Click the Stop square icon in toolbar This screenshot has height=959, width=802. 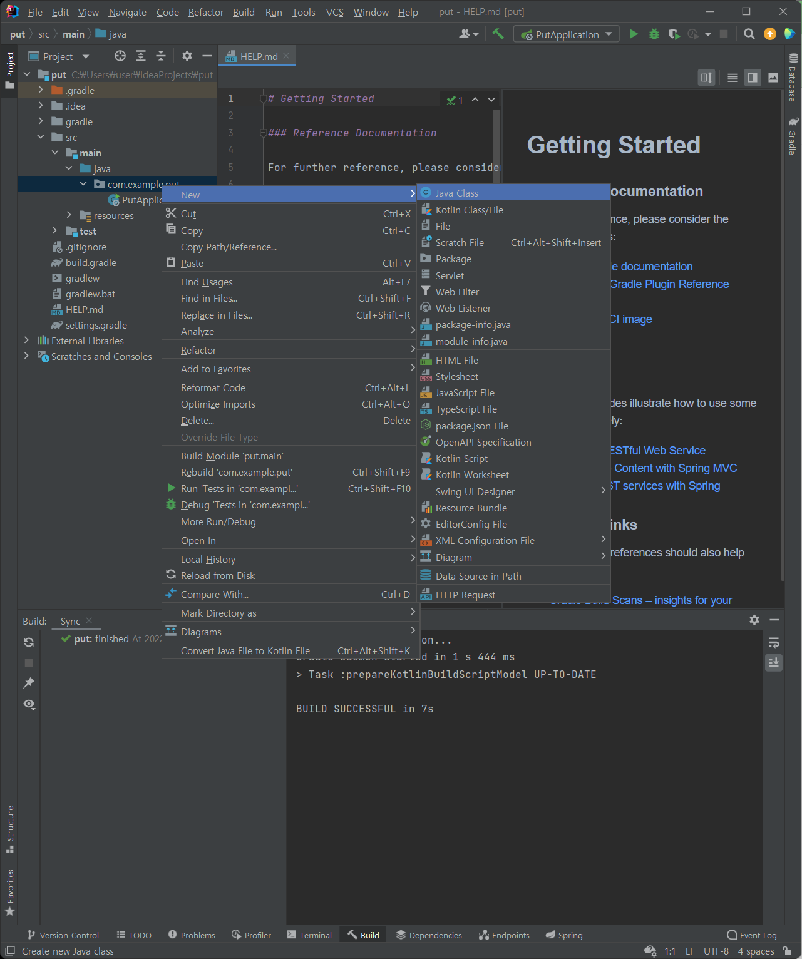click(724, 34)
